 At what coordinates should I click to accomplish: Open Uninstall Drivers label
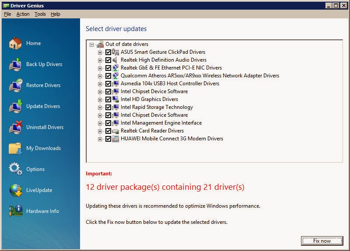(x=45, y=127)
